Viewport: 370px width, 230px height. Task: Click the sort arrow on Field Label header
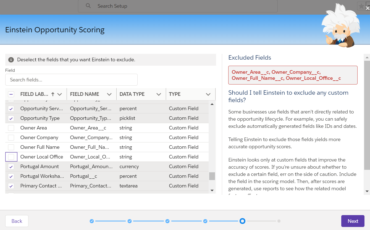click(53, 94)
